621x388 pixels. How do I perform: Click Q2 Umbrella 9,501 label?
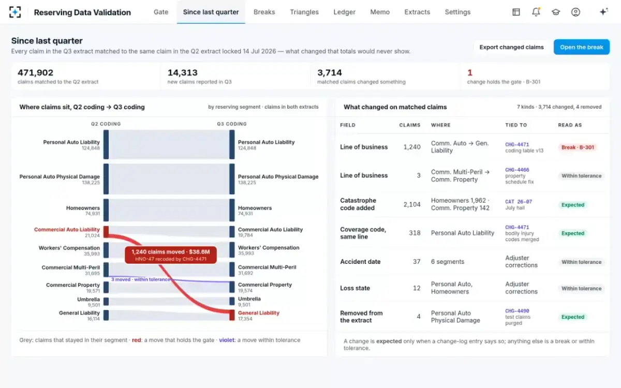coord(88,302)
